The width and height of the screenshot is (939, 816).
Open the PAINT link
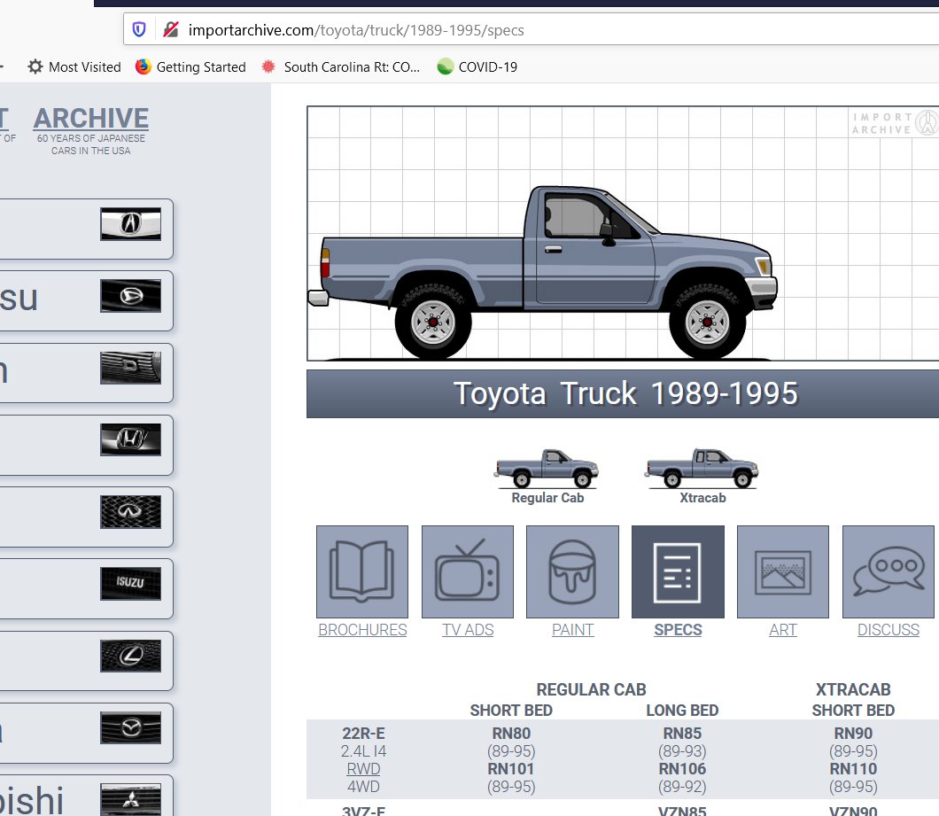pyautogui.click(x=572, y=630)
